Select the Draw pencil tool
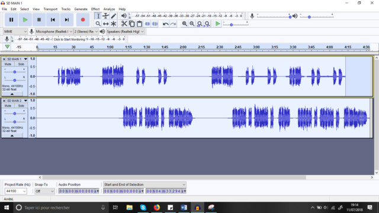Viewport: 379px width, 213px height. (x=113, y=16)
